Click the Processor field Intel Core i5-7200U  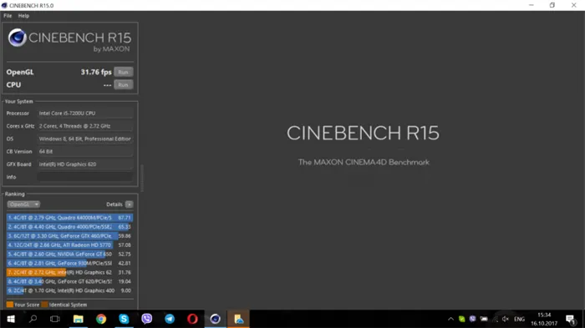click(85, 114)
